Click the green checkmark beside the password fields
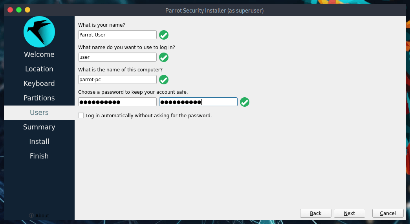Viewport: 410px width, 224px height. [x=245, y=102]
